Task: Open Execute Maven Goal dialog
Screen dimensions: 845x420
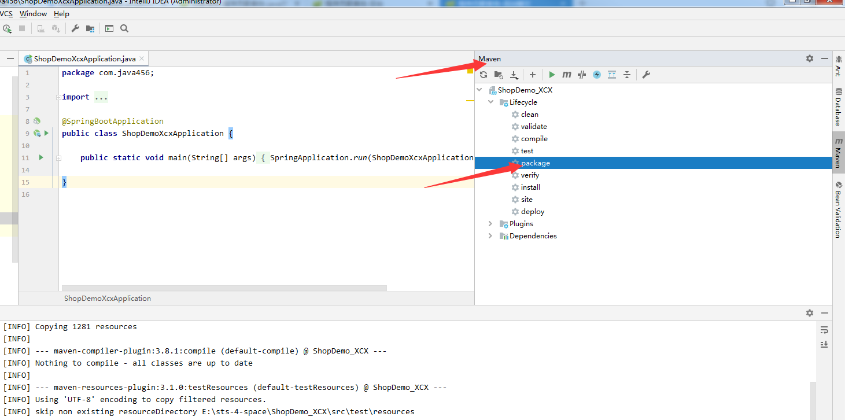Action: (567, 75)
